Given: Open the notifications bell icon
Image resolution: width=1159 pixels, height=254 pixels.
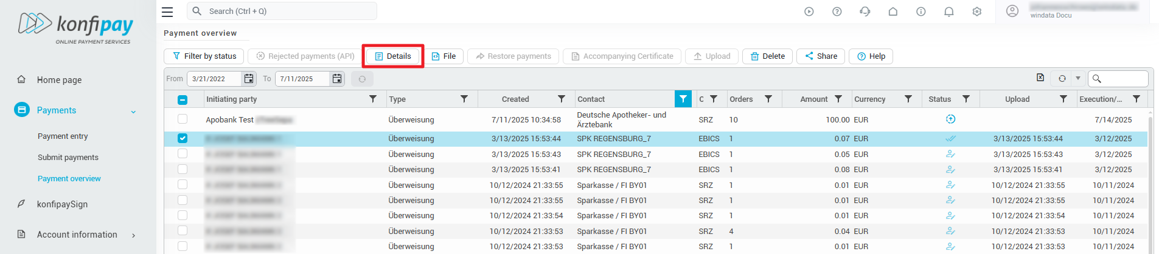Looking at the screenshot, I should (x=948, y=12).
